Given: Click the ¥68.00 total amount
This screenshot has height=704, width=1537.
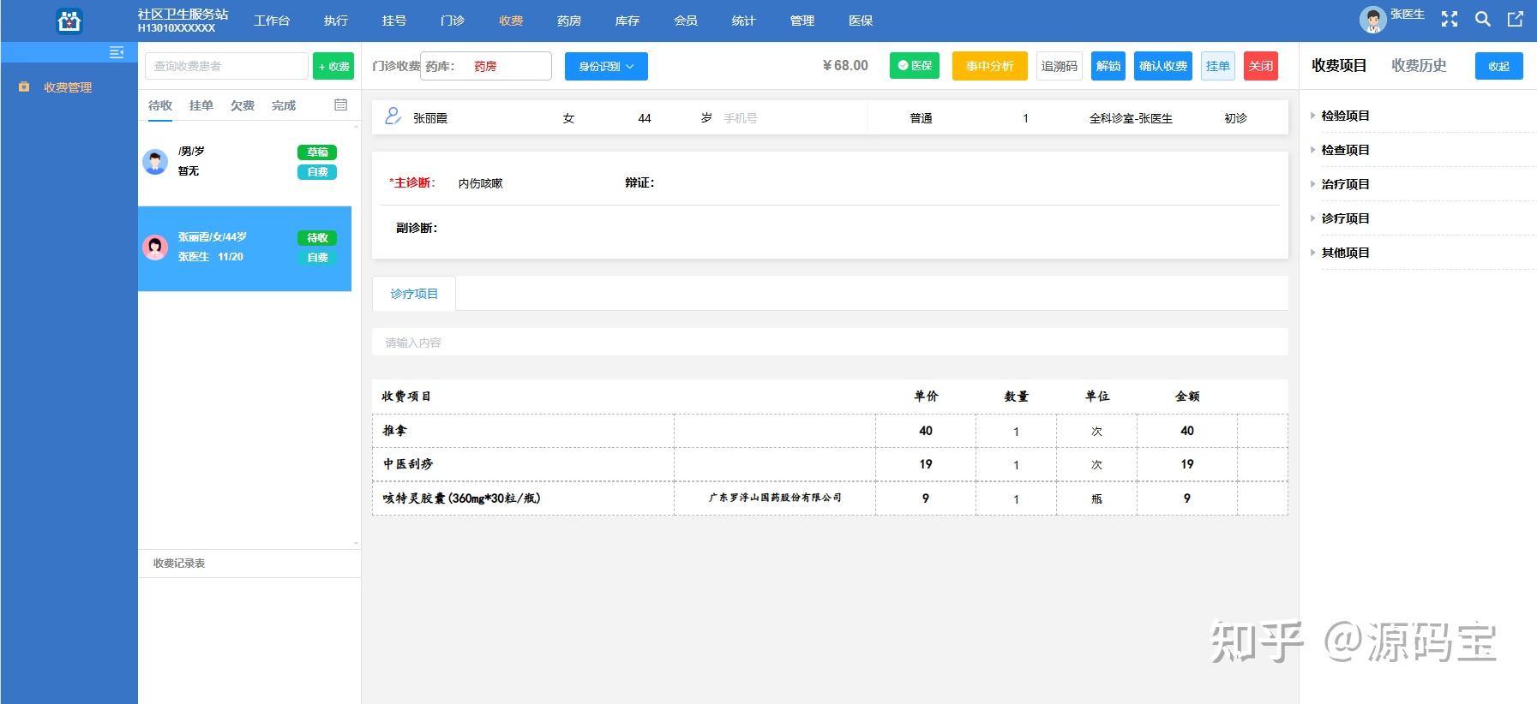Looking at the screenshot, I should [845, 66].
